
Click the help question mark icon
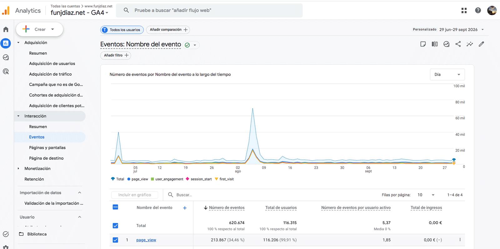[478, 10]
